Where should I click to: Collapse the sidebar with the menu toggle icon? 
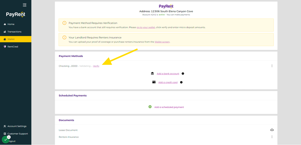point(24,5)
